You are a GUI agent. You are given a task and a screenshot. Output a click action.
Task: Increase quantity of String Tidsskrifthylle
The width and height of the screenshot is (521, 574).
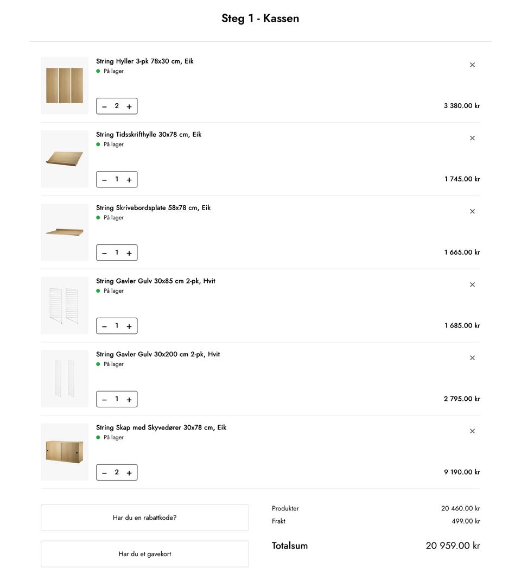click(129, 180)
